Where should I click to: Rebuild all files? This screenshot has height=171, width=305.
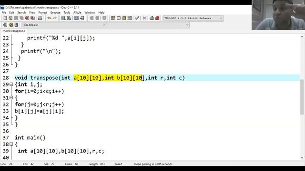[130, 18]
